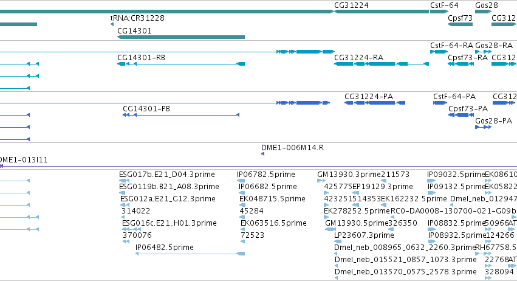The height and width of the screenshot is (281, 517).
Task: Click the EK063516.5prime EST label
Action: [x=273, y=223]
